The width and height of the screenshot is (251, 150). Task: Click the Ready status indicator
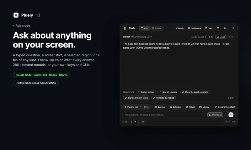179,28
